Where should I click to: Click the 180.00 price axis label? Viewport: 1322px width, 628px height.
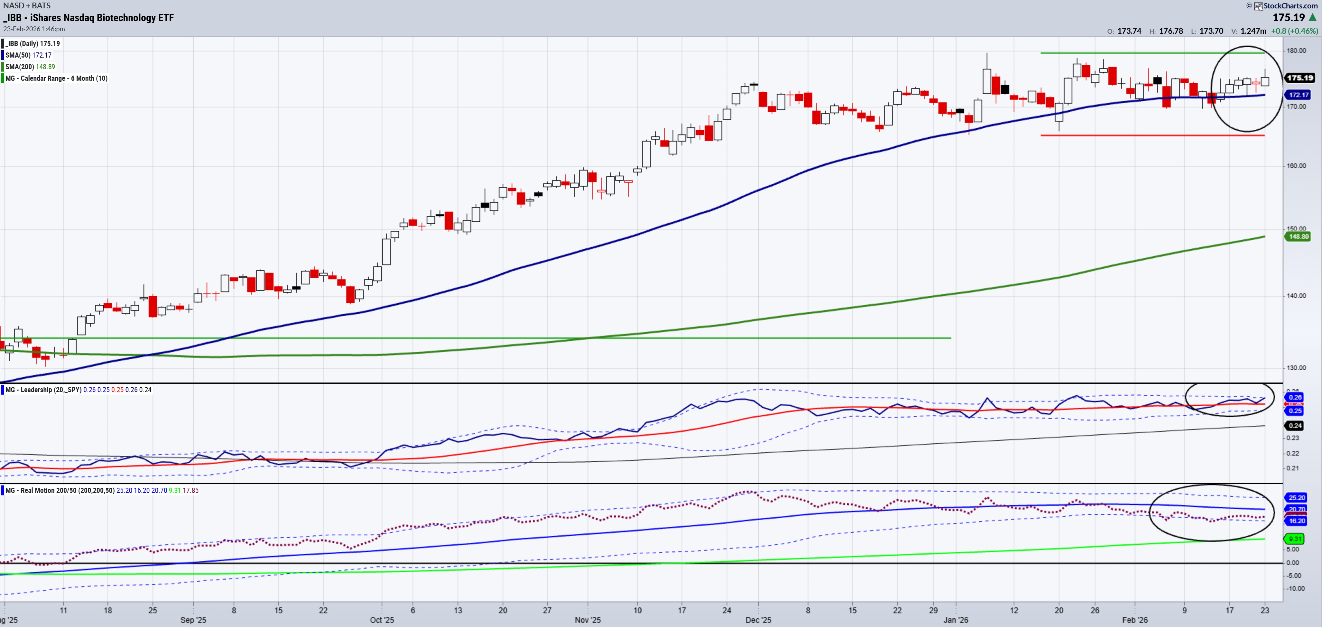1296,50
